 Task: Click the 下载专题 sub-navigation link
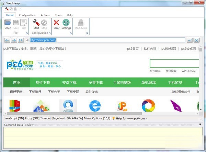[x=73, y=92]
